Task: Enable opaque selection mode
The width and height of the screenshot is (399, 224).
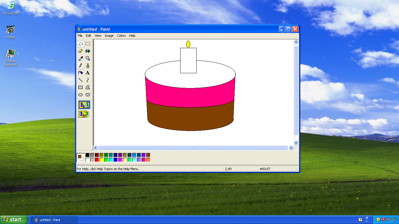Action: [84, 105]
